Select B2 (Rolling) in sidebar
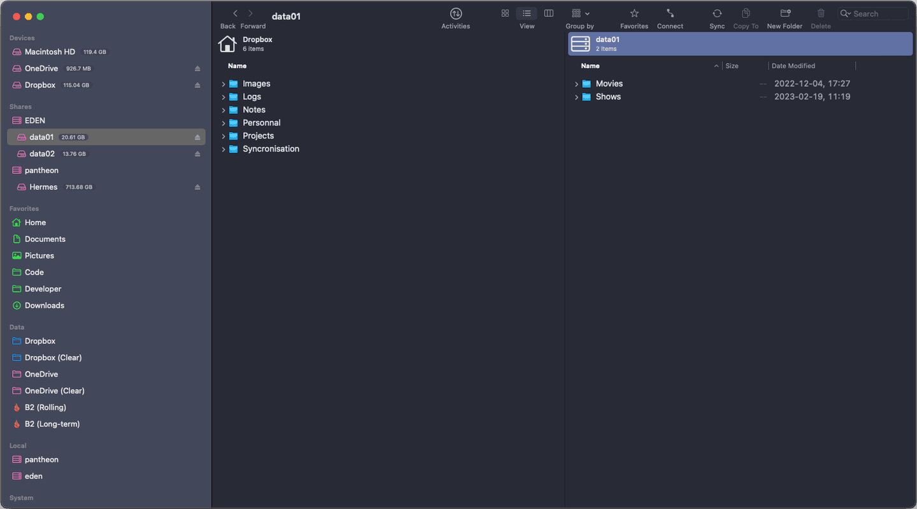 pos(45,407)
